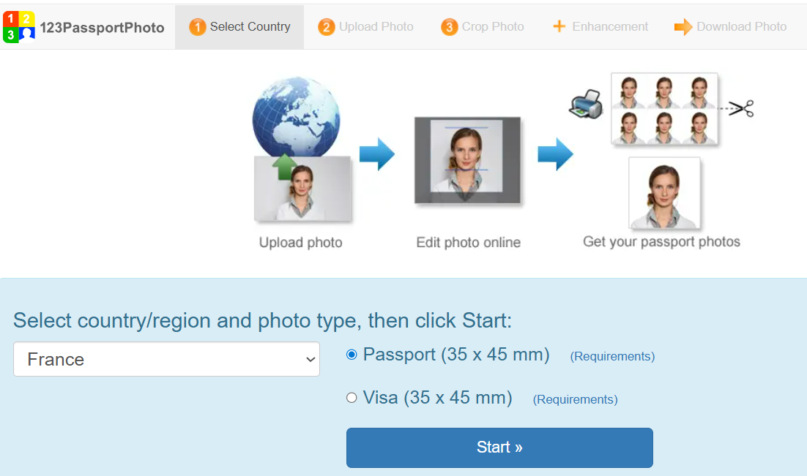Viewport: 807px width, 476px height.
Task: Click the orange number 3 step icon
Action: click(x=450, y=27)
